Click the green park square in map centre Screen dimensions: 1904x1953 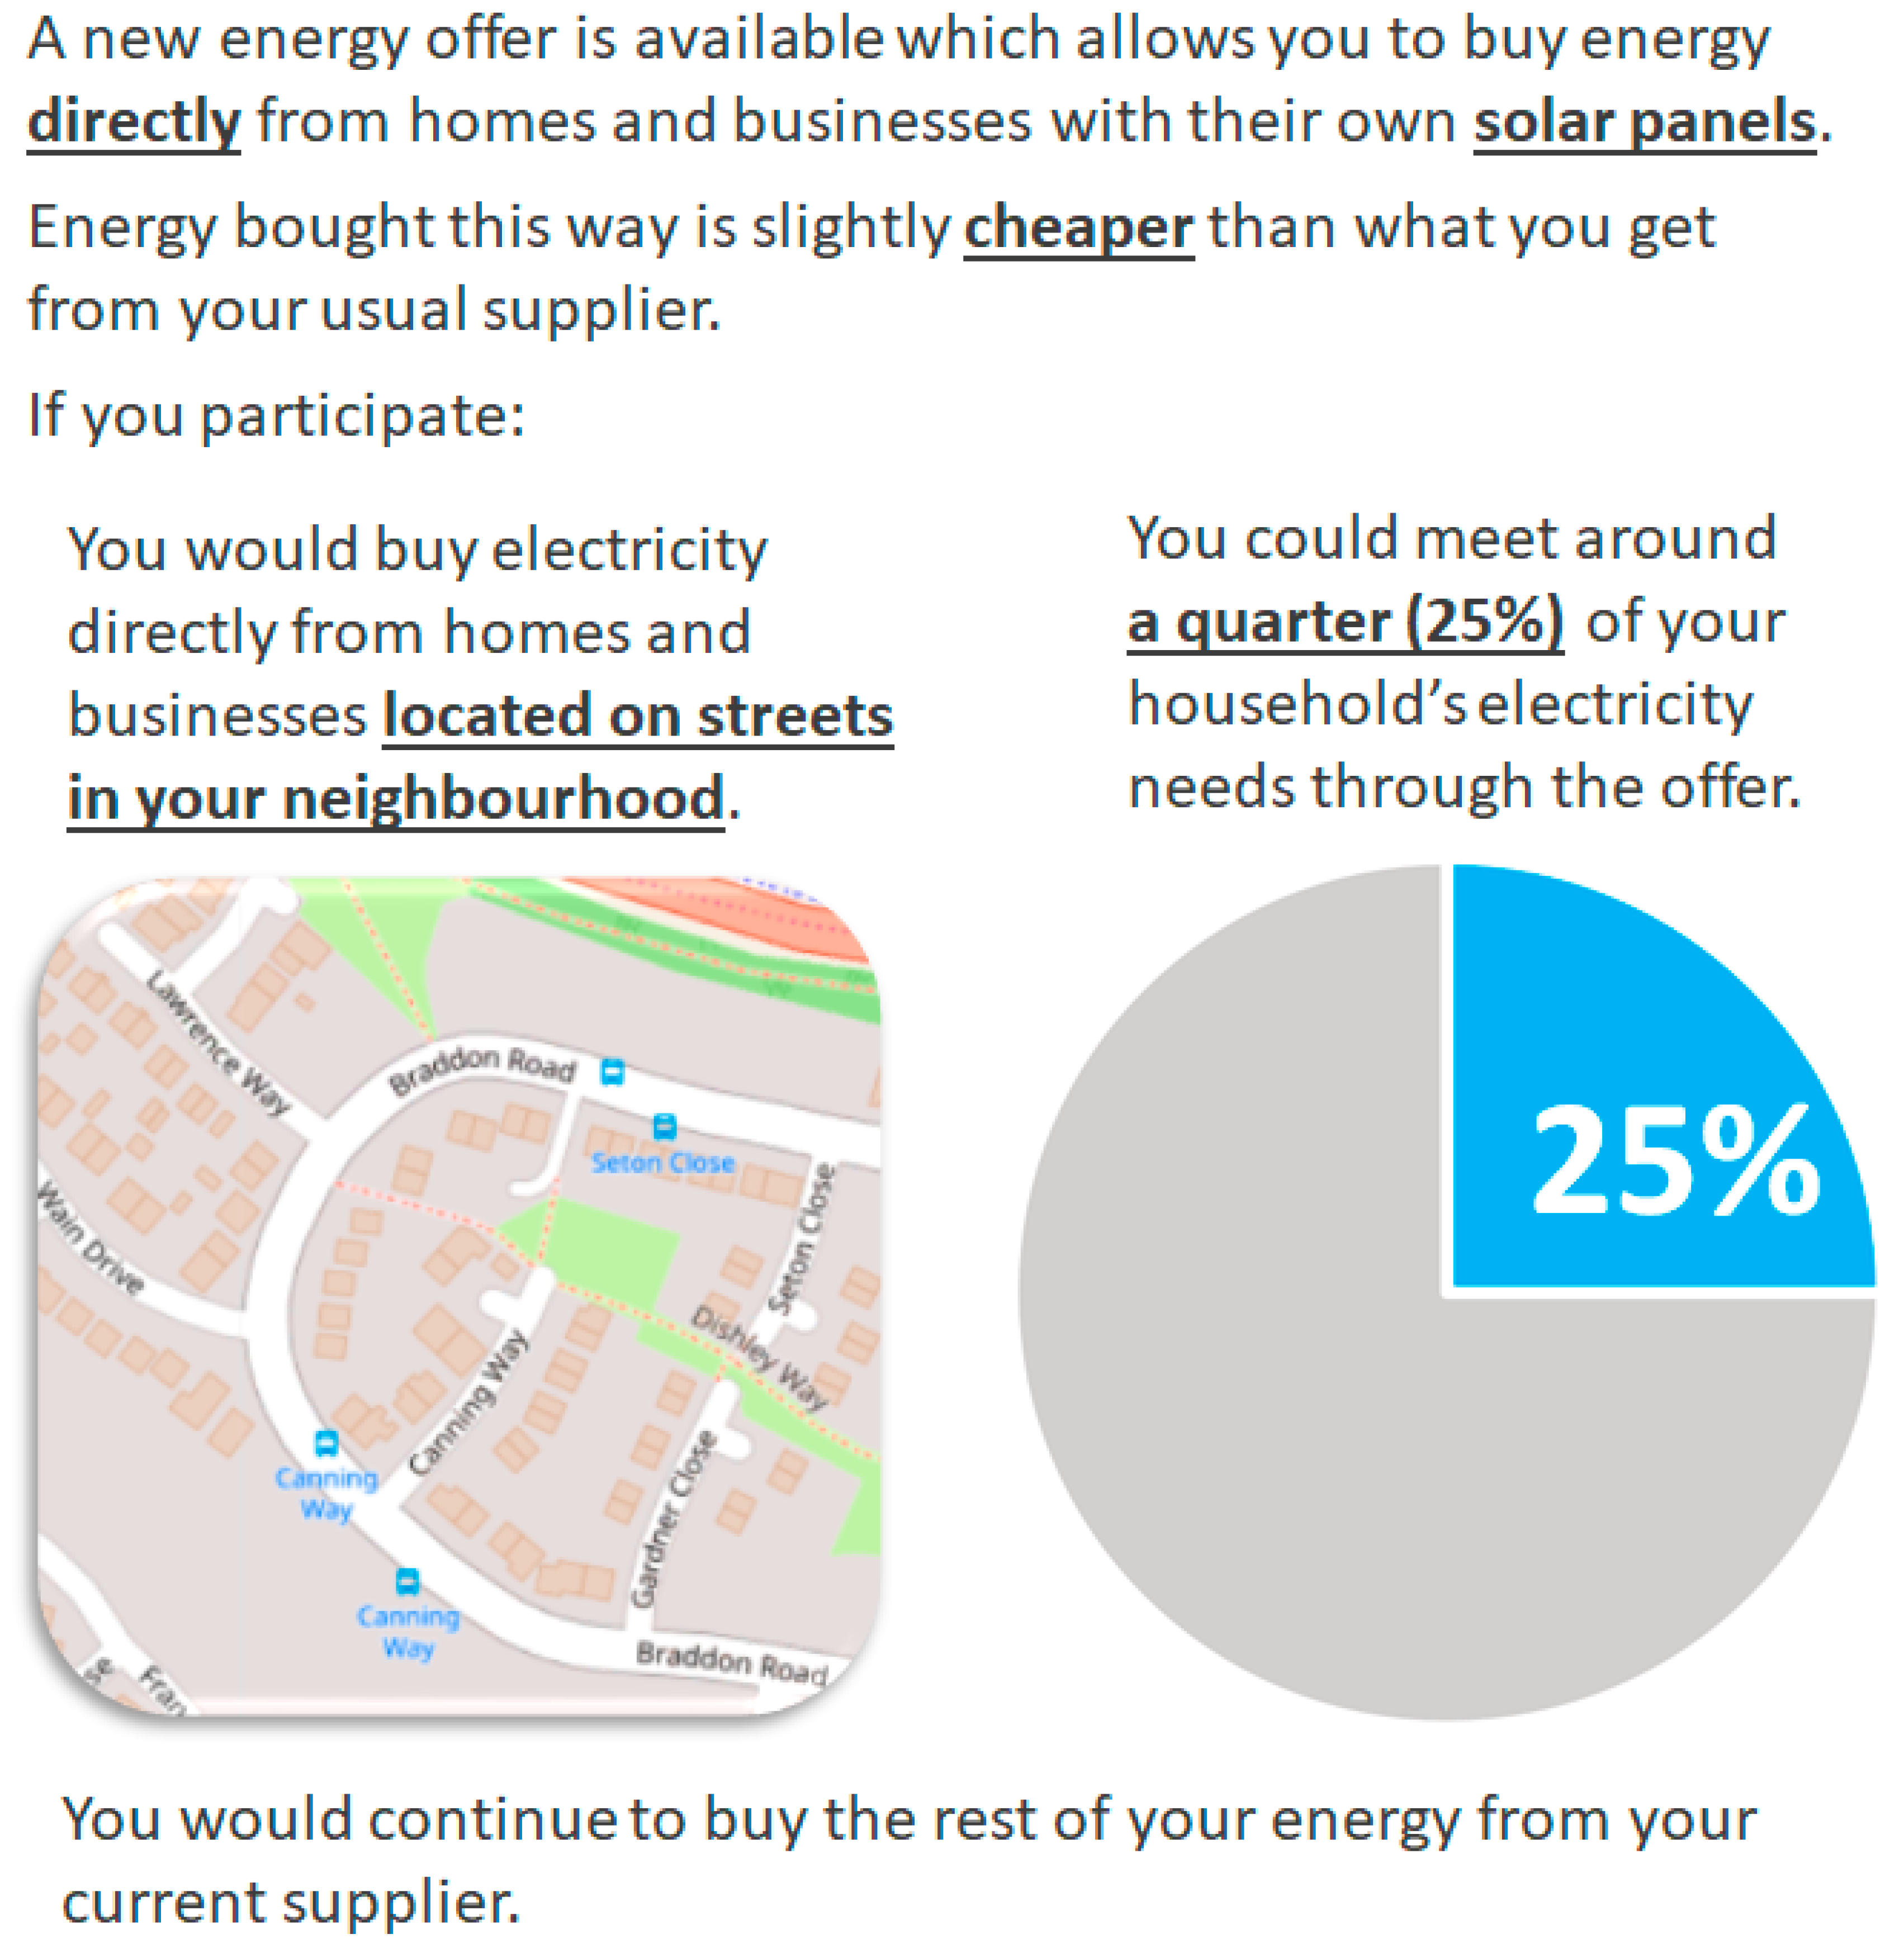(x=610, y=1250)
